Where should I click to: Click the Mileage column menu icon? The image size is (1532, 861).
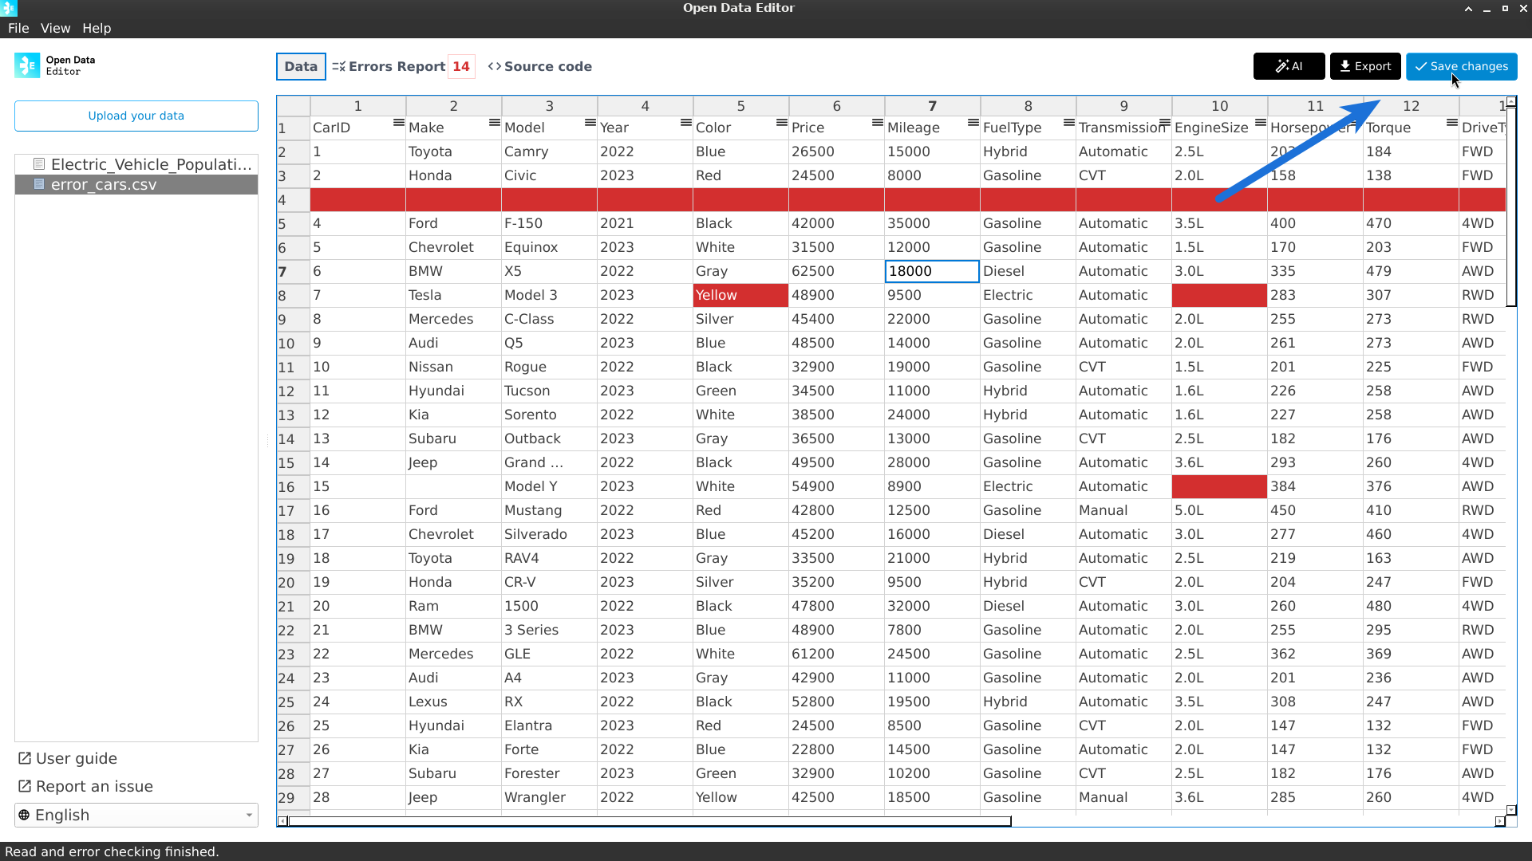pyautogui.click(x=973, y=123)
